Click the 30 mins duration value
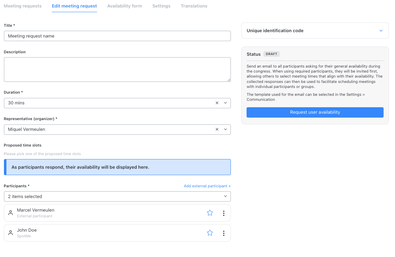The image size is (395, 257). [x=16, y=103]
